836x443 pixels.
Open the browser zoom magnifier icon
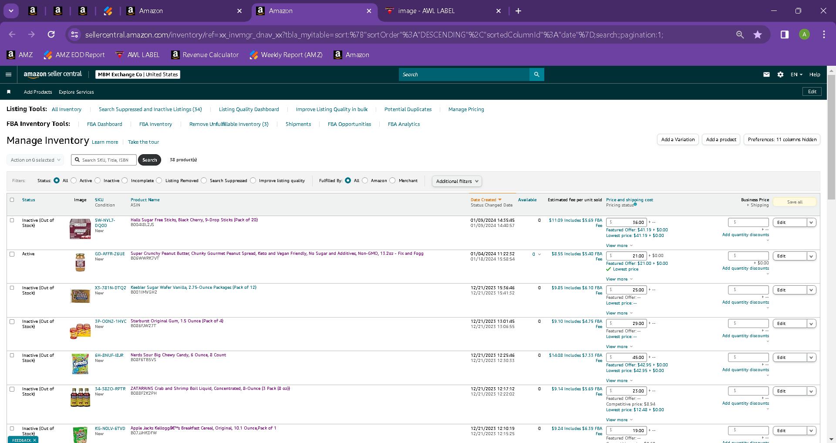click(x=740, y=34)
